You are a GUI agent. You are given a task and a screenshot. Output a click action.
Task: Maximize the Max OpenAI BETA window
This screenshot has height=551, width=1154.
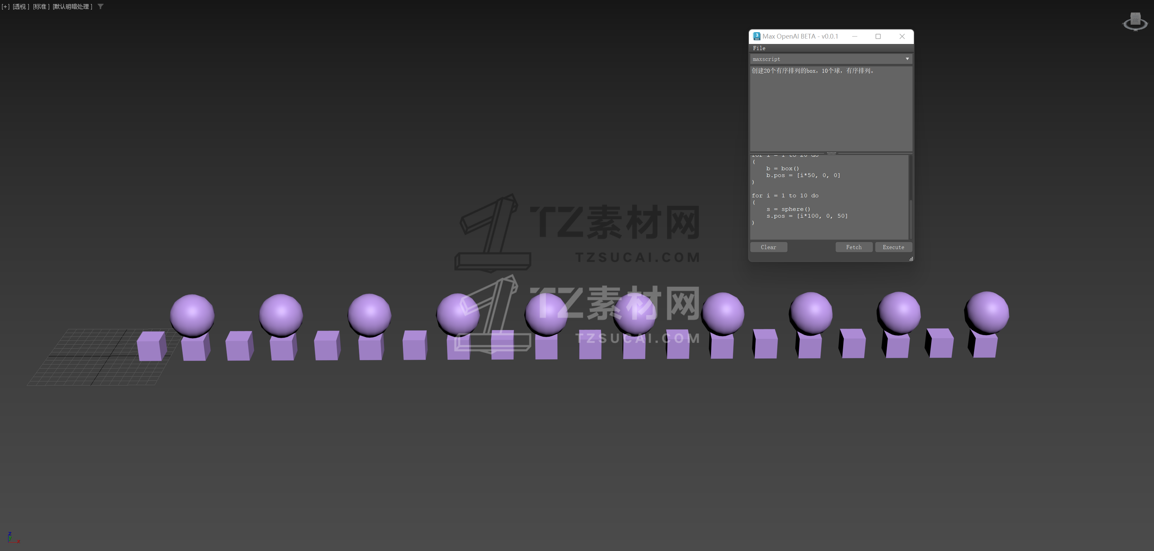pyautogui.click(x=878, y=36)
